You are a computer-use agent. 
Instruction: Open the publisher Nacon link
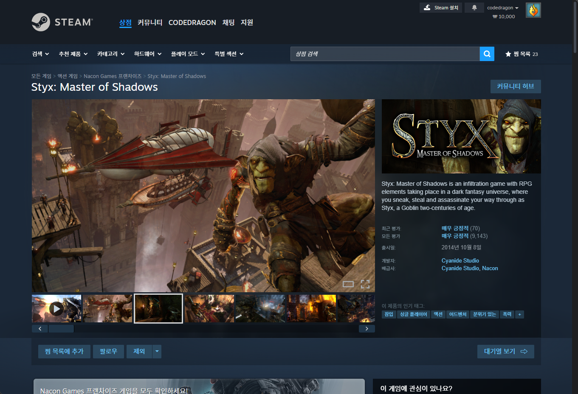pos(490,268)
